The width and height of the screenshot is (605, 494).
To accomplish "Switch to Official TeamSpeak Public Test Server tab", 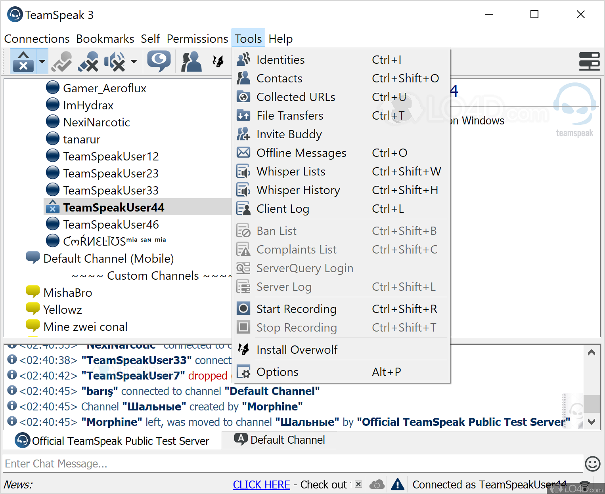I will point(112,441).
